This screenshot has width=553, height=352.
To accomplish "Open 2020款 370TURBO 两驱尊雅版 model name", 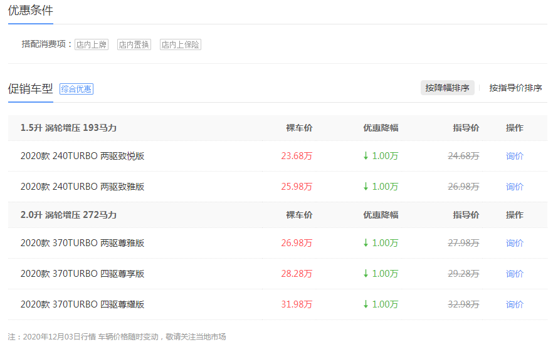I will 82,243.
